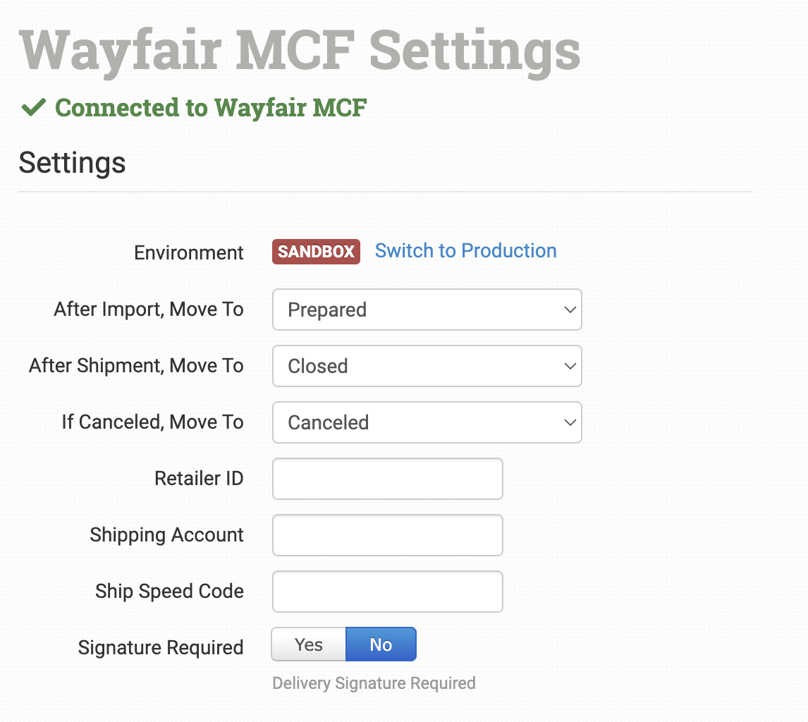Click the Ship Speed Code label
This screenshot has width=808, height=722.
click(169, 591)
